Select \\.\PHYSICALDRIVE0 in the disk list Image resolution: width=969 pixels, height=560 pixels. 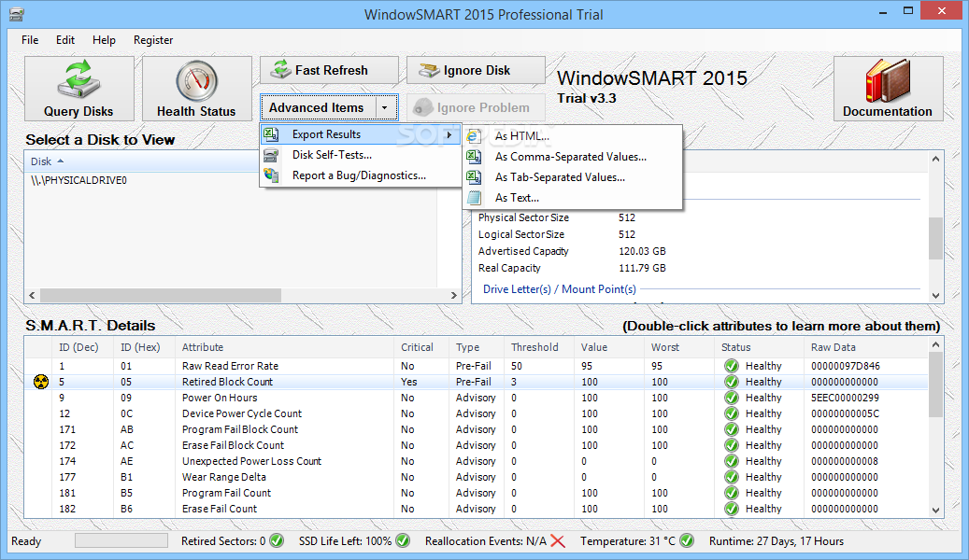point(79,180)
